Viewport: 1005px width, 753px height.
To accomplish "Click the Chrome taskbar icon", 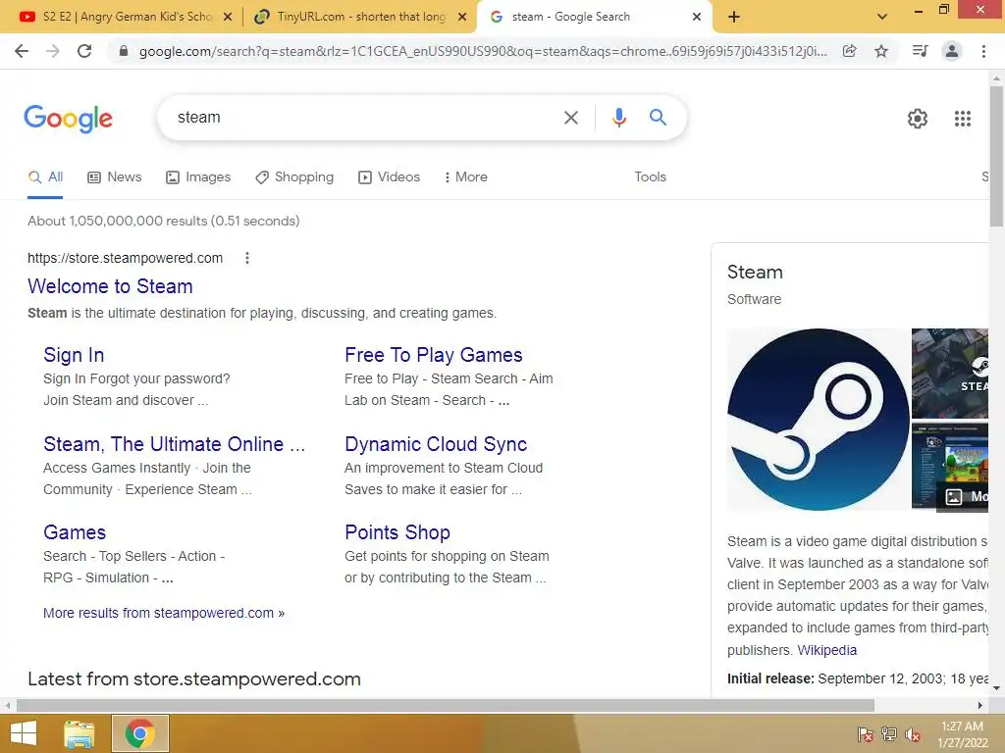I will pos(140,733).
